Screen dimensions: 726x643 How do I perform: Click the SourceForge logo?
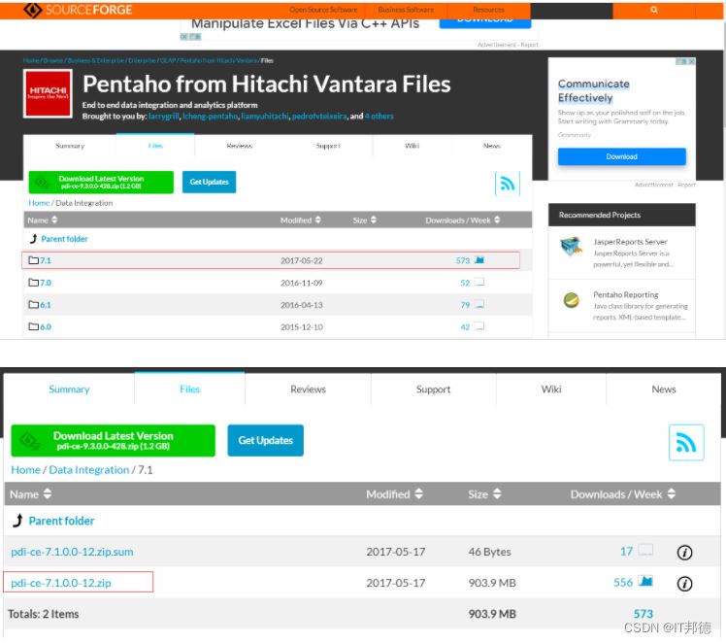tap(78, 10)
